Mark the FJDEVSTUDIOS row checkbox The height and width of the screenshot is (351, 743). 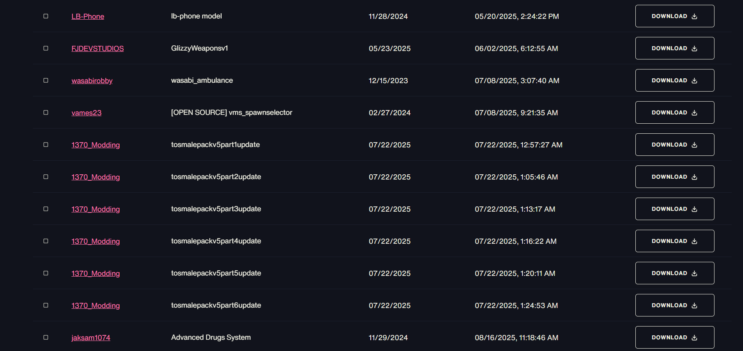tap(46, 48)
